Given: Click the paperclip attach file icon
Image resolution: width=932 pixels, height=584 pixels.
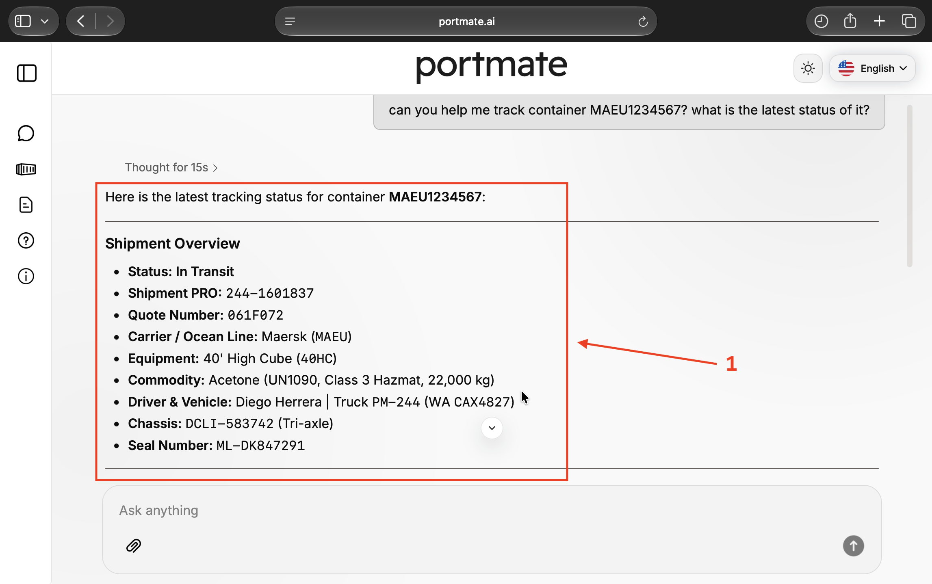Looking at the screenshot, I should click(x=134, y=545).
